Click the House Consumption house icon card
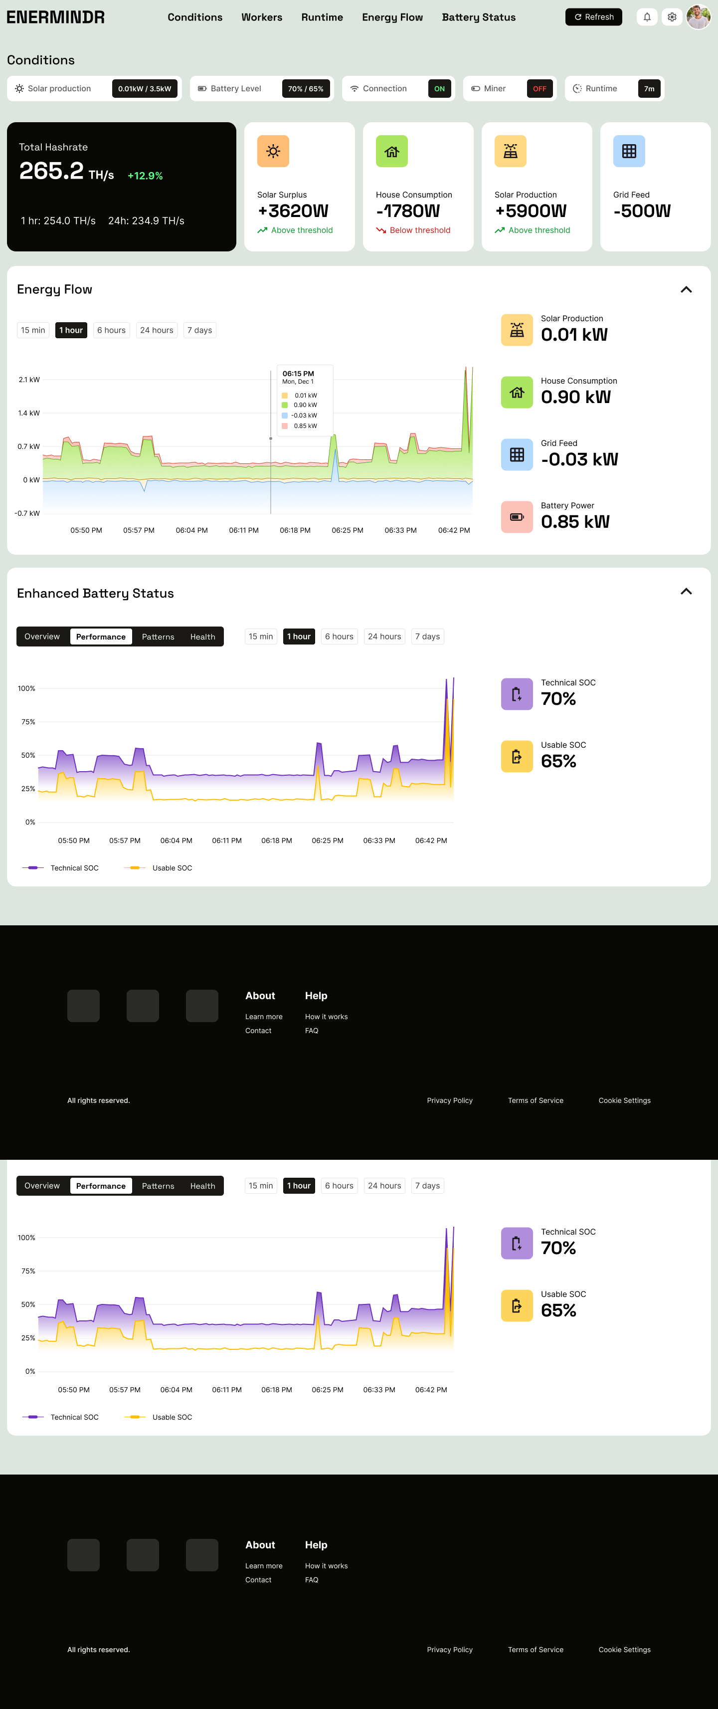This screenshot has height=1709, width=718. pyautogui.click(x=392, y=151)
